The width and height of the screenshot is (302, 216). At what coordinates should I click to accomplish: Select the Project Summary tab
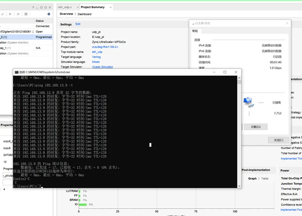point(93,7)
